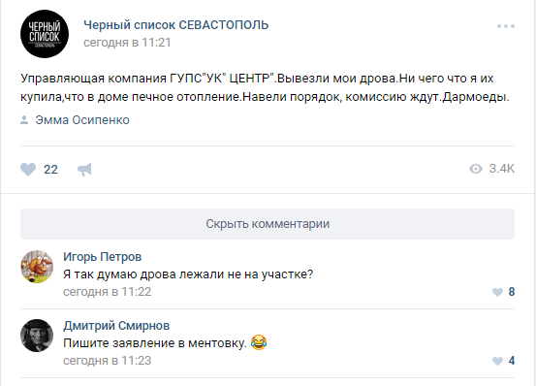Open author profile Эмма Осипенко

(x=82, y=120)
